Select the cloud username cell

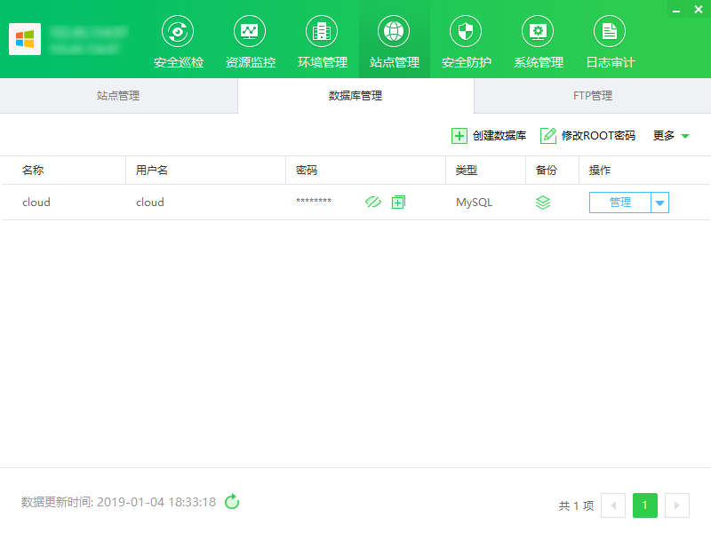150,203
